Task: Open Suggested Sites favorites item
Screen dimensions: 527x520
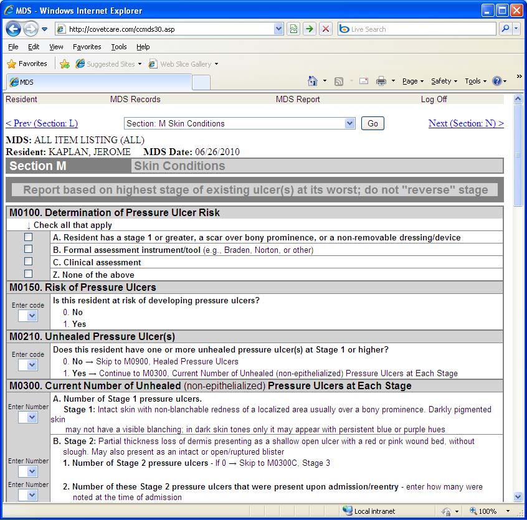Action: coord(108,64)
